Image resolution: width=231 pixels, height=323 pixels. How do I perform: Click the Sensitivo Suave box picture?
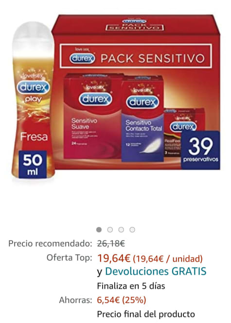tap(94, 117)
